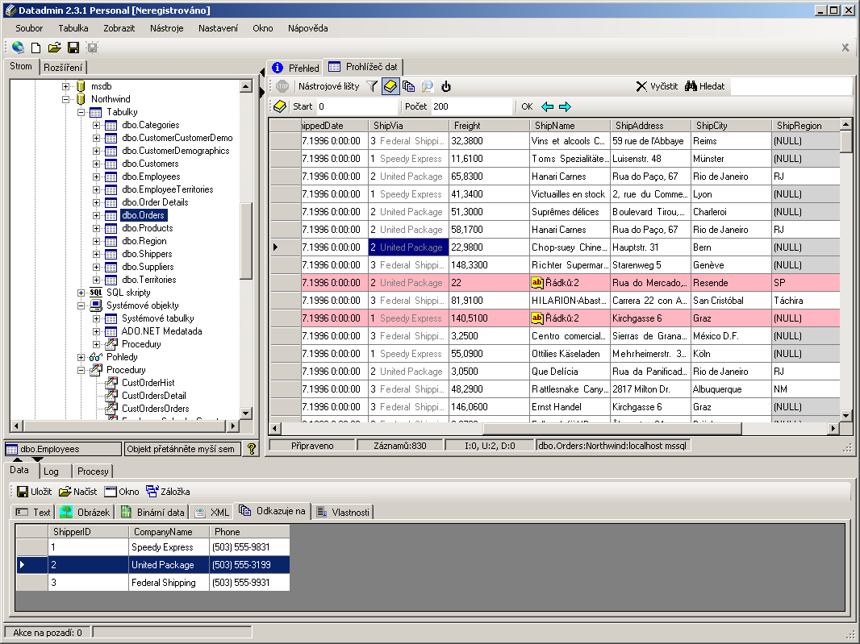Click the greyed-out save-all icon in main toolbar
The width and height of the screenshot is (860, 644).
pyautogui.click(x=92, y=48)
